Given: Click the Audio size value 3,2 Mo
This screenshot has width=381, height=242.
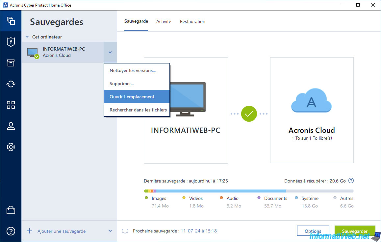Looking at the screenshot, I should (x=234, y=206).
